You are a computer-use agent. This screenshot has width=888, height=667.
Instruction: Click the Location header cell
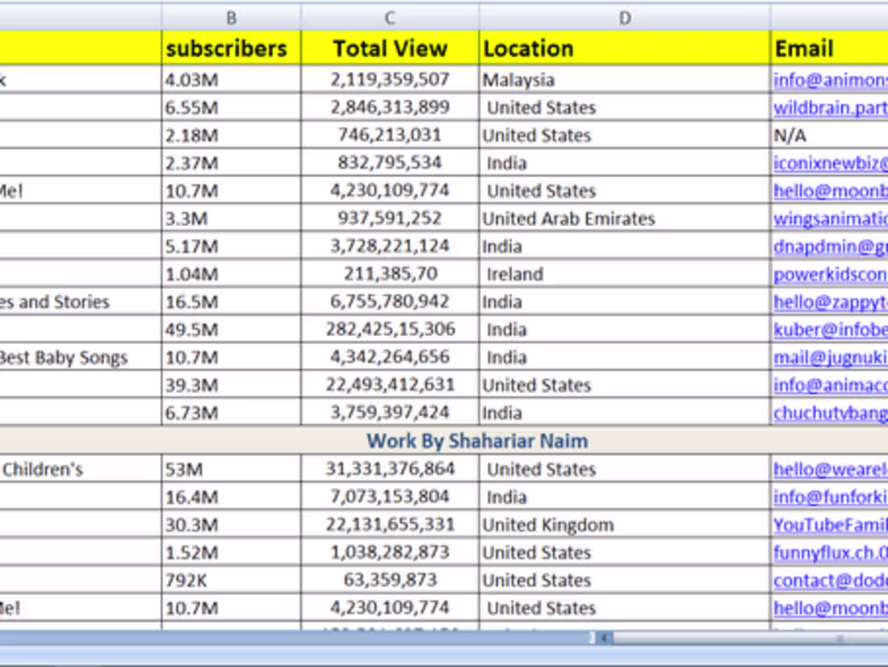tap(624, 48)
